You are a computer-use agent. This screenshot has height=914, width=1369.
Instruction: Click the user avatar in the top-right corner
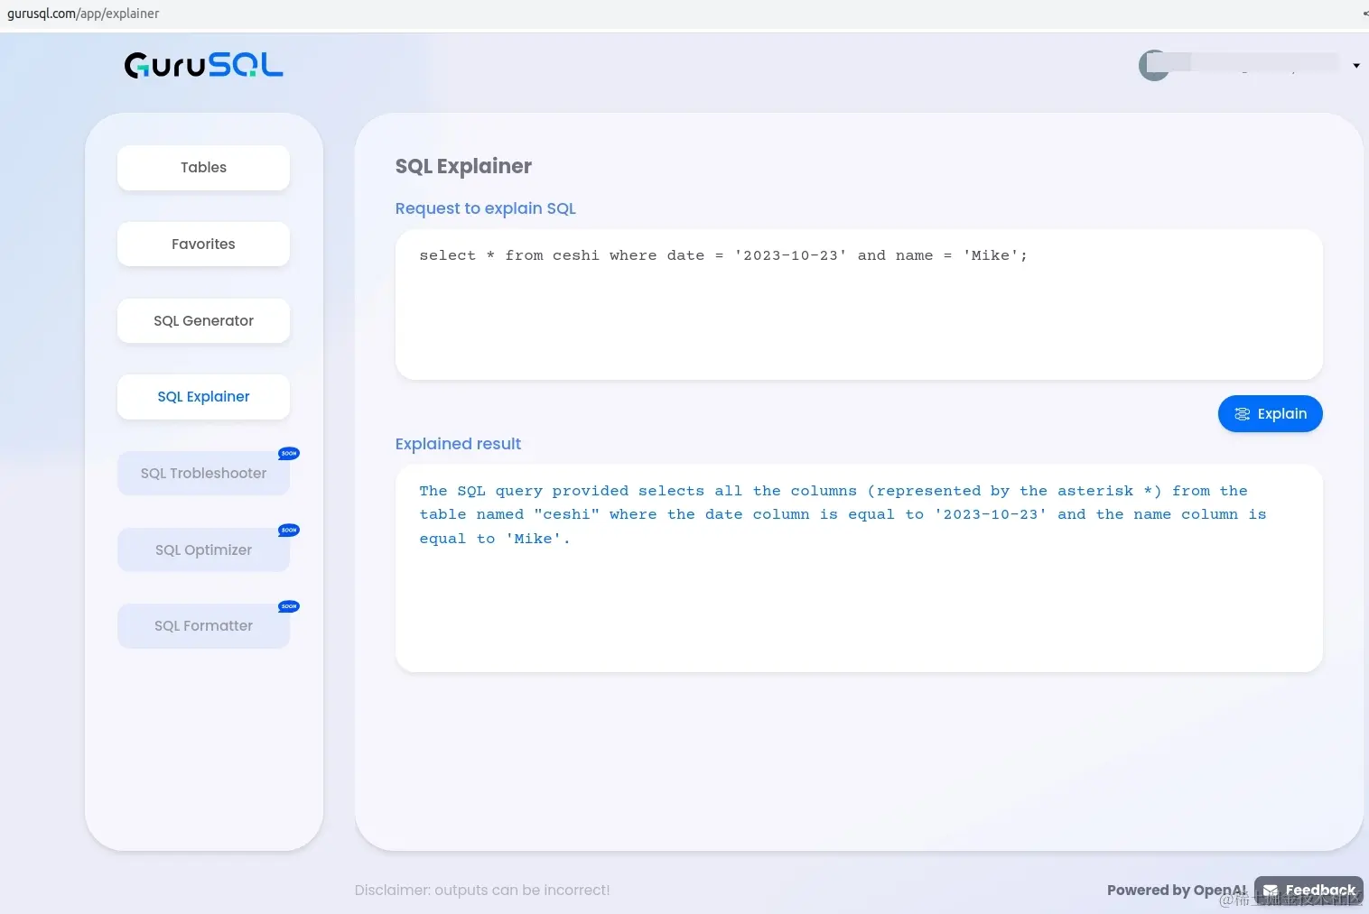coord(1155,64)
